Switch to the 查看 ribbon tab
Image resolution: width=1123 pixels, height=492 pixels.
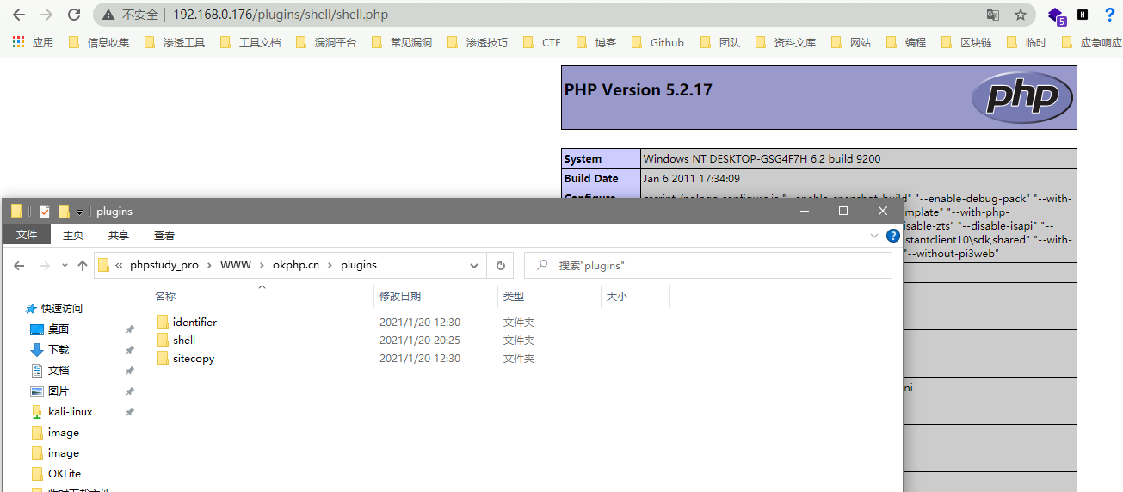point(164,236)
